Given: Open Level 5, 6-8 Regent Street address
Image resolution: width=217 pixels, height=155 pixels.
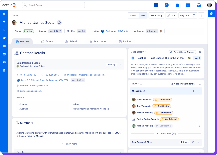Looking at the screenshot, I should (45, 80).
